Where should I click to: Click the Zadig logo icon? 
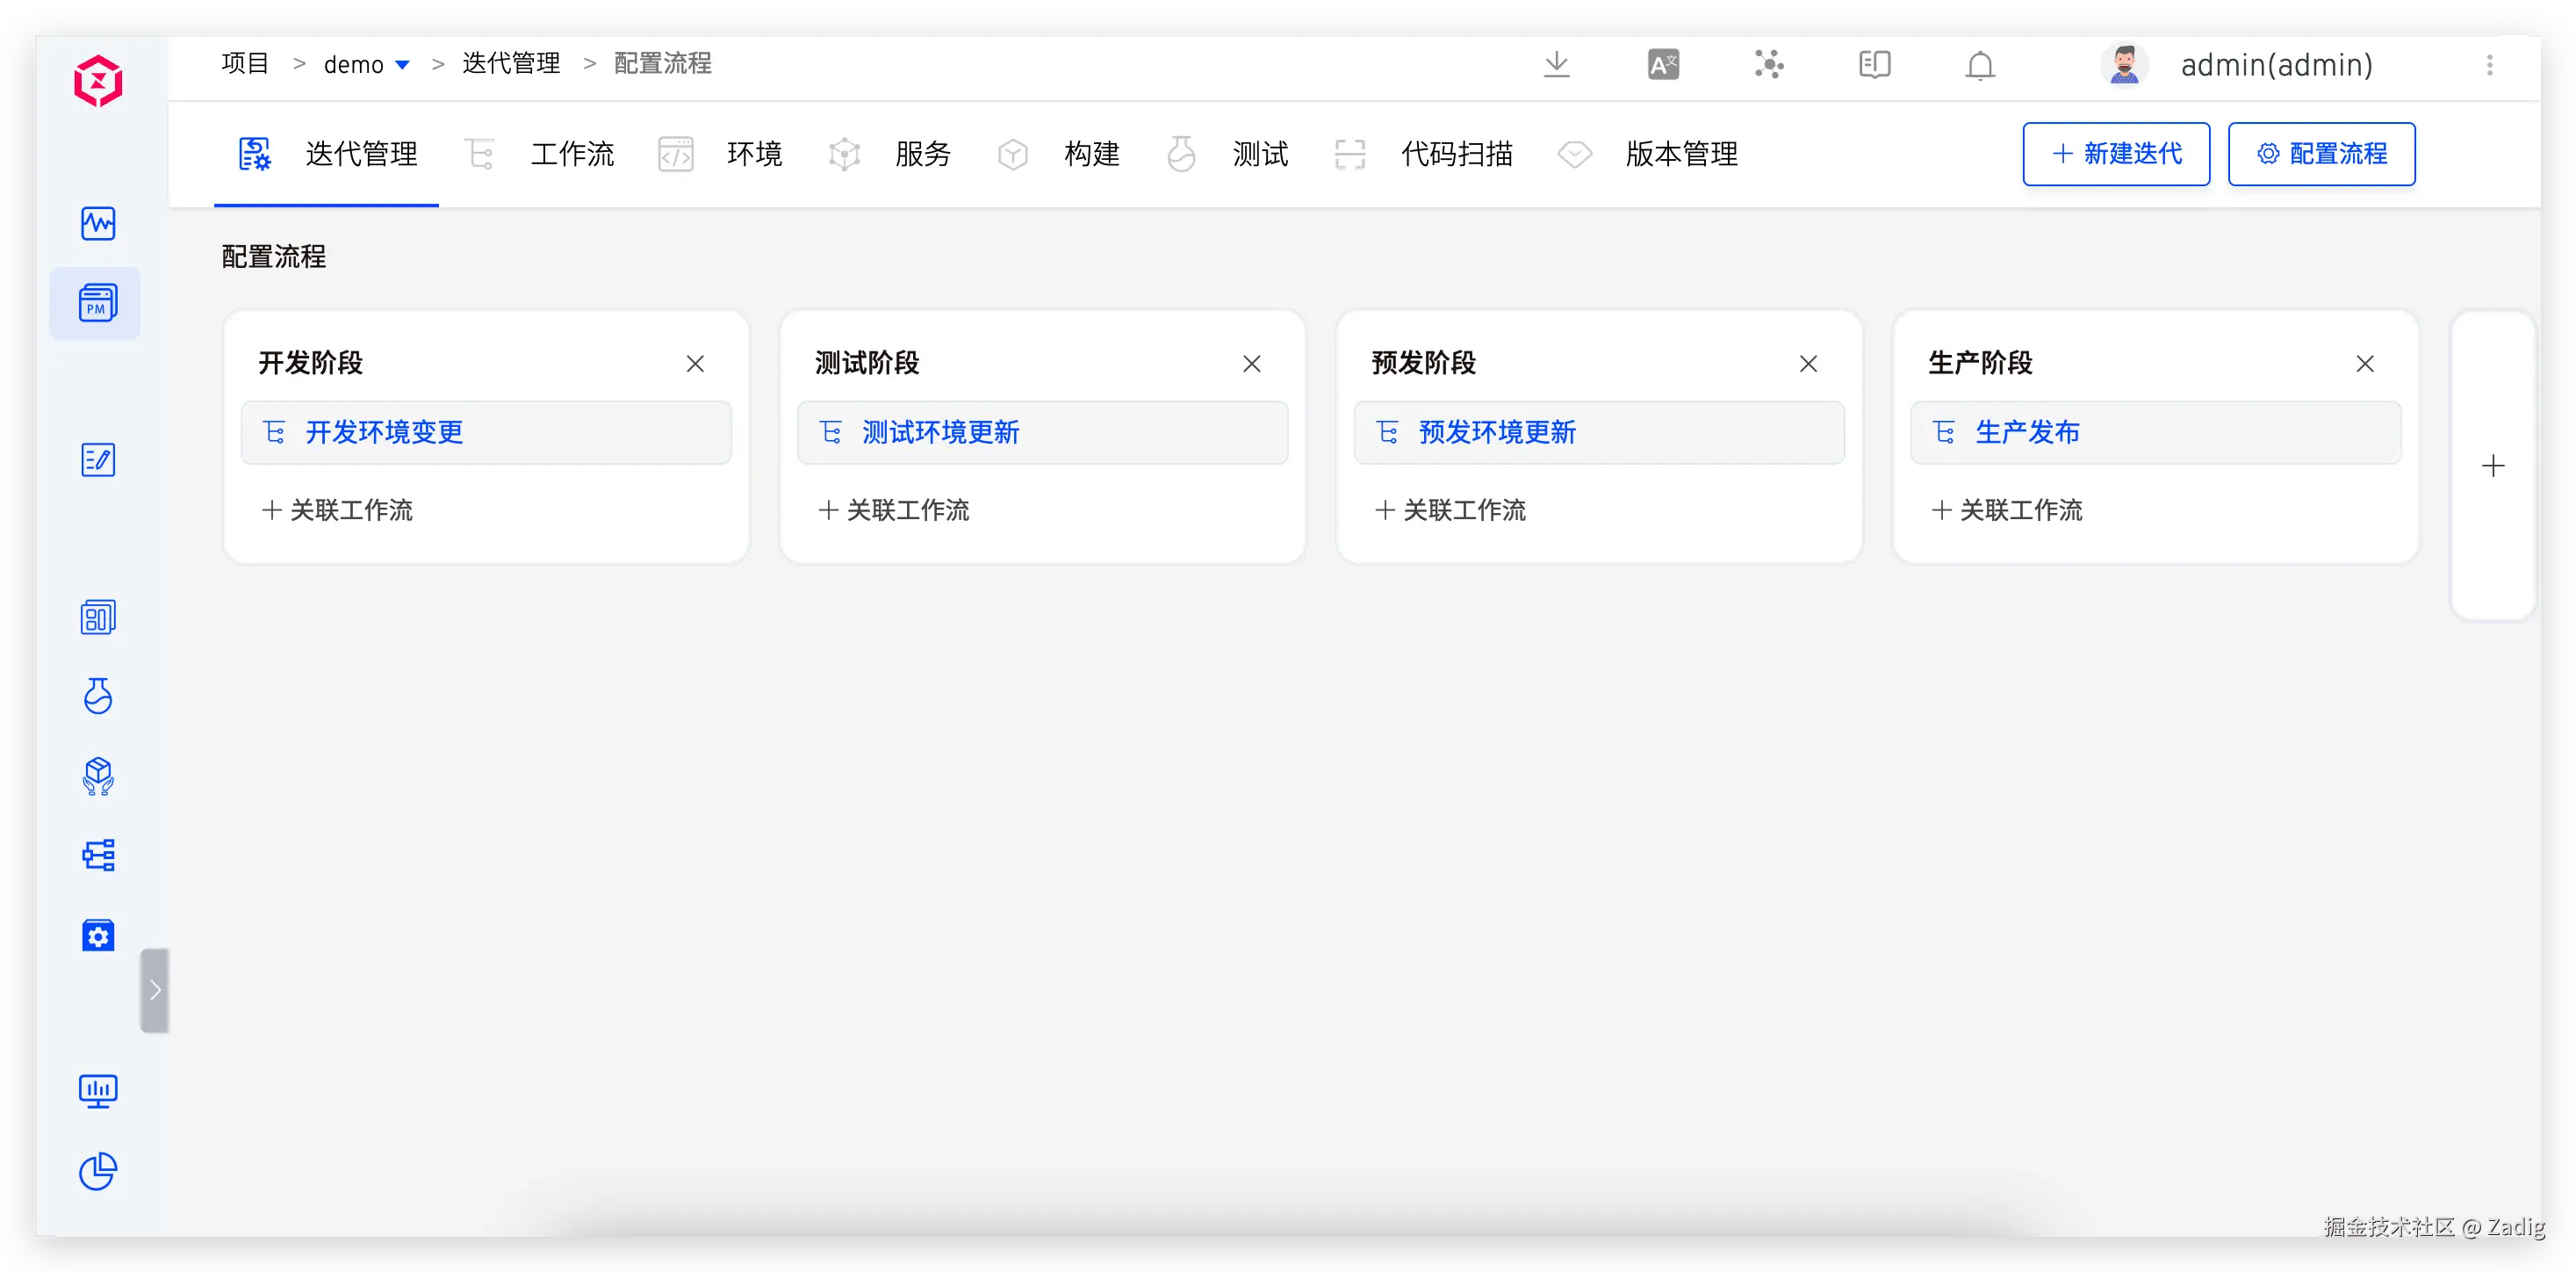pyautogui.click(x=98, y=81)
